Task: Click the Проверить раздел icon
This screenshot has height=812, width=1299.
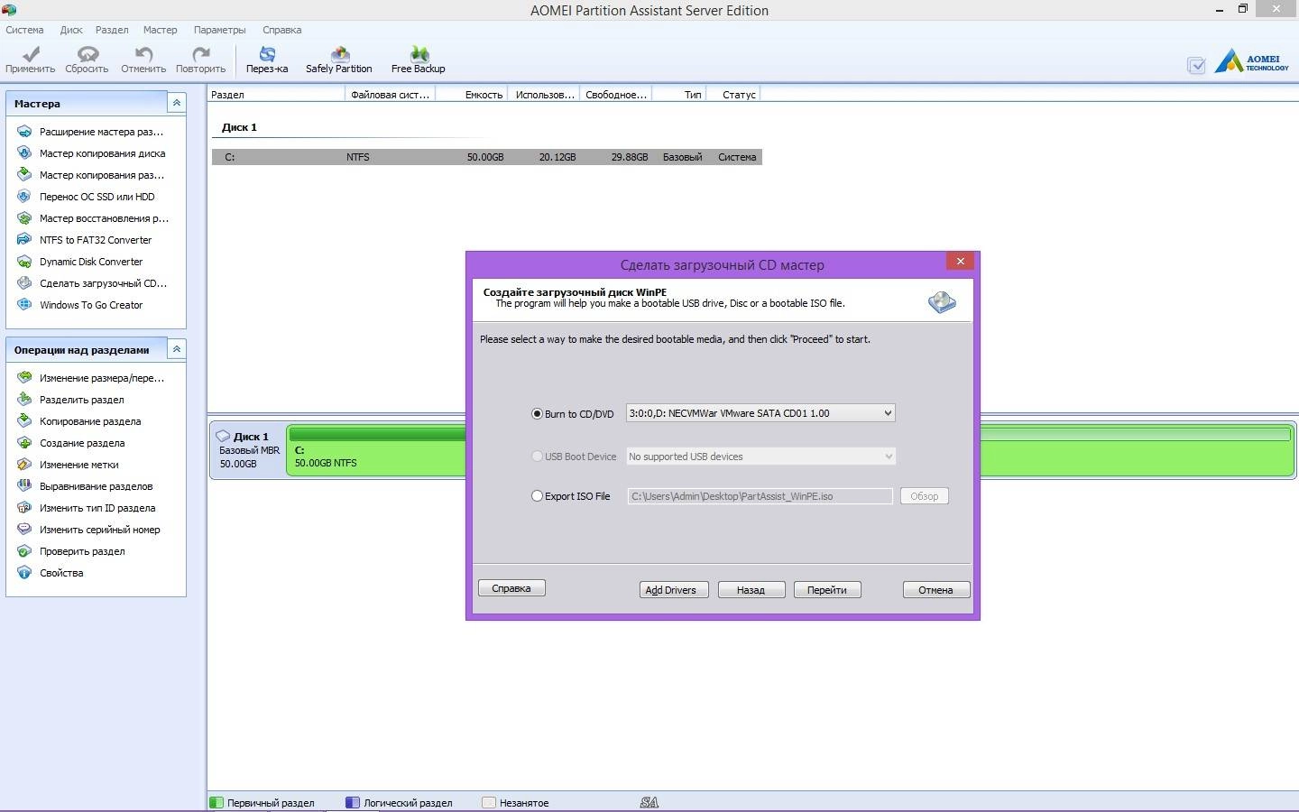Action: pos(24,551)
